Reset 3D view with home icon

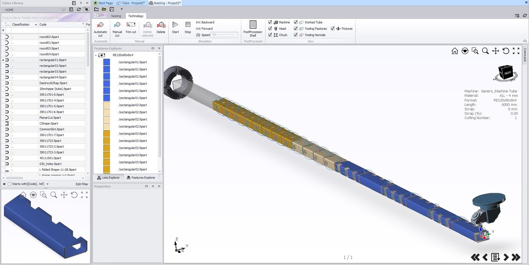[455, 51]
